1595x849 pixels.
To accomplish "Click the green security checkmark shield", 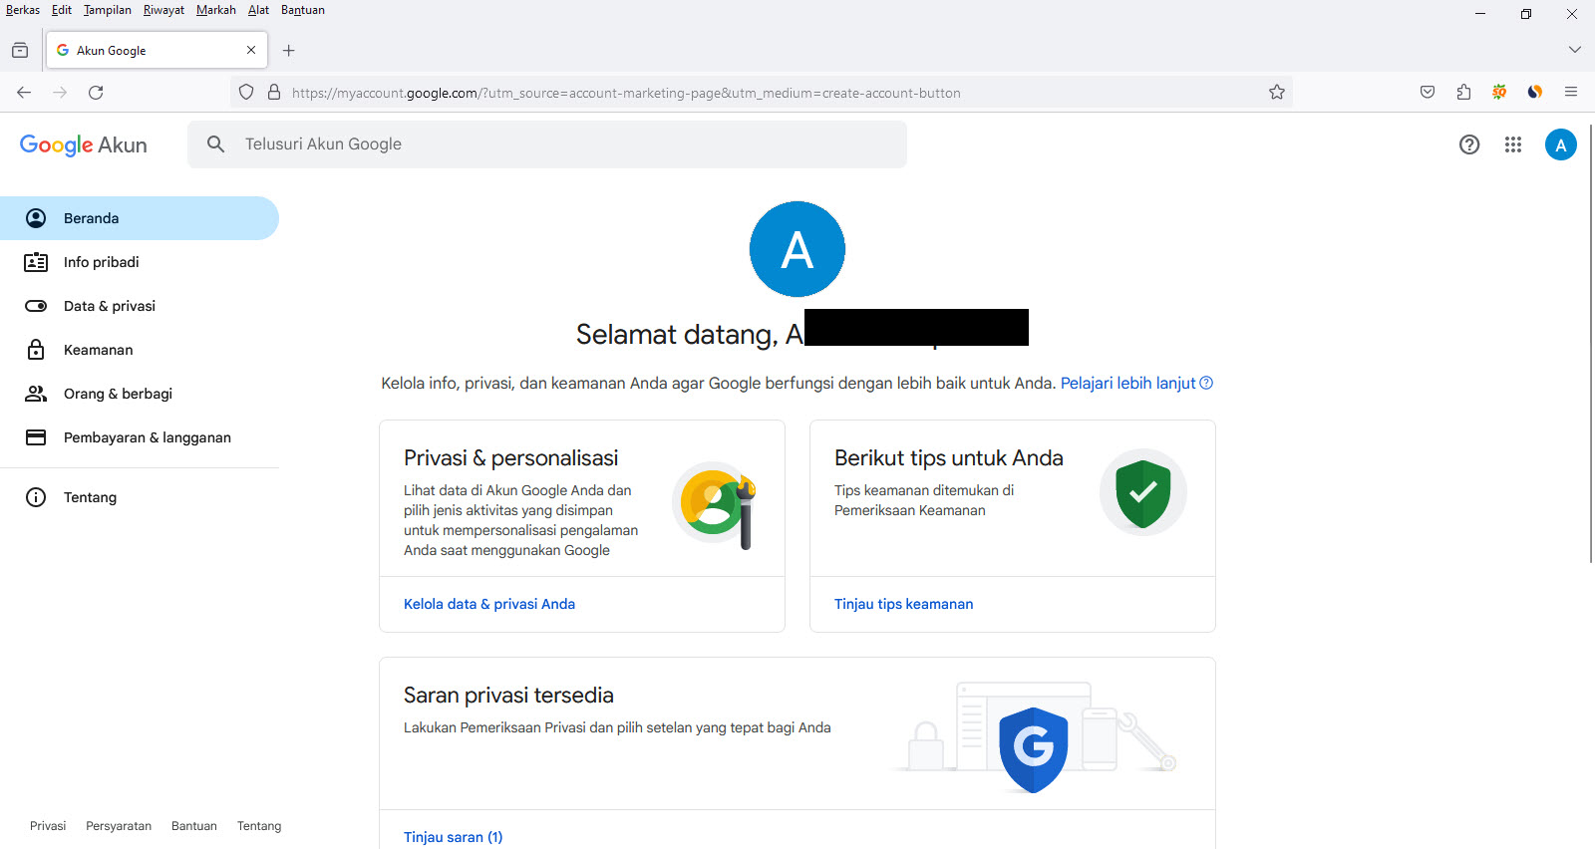I will click(1142, 491).
